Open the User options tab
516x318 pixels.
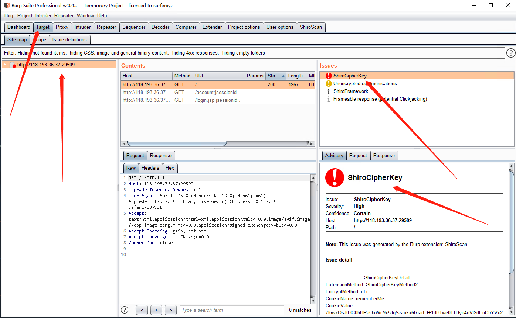[x=280, y=27]
